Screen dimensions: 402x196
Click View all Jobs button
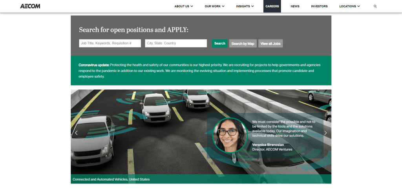point(270,44)
